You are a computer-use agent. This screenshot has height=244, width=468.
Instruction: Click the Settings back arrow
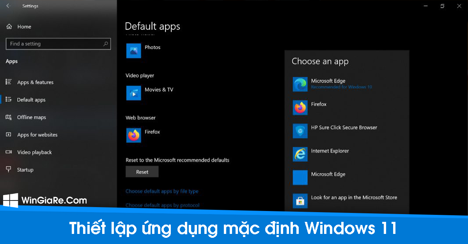click(8, 6)
